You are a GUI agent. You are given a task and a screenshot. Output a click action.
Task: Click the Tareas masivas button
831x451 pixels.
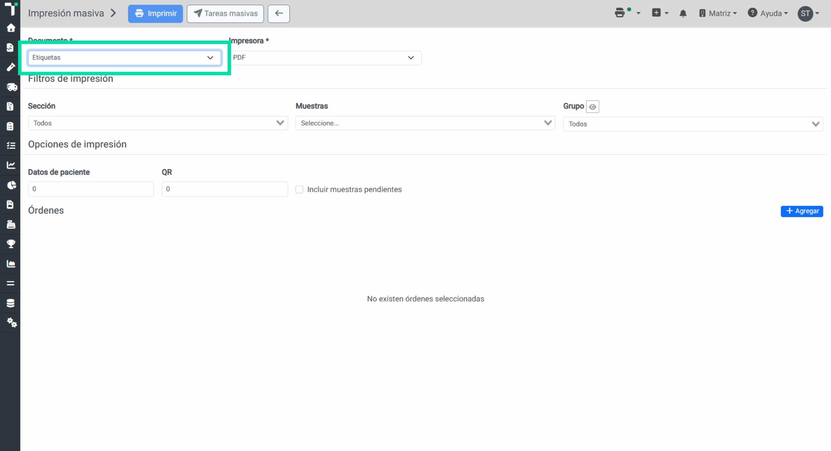(225, 13)
